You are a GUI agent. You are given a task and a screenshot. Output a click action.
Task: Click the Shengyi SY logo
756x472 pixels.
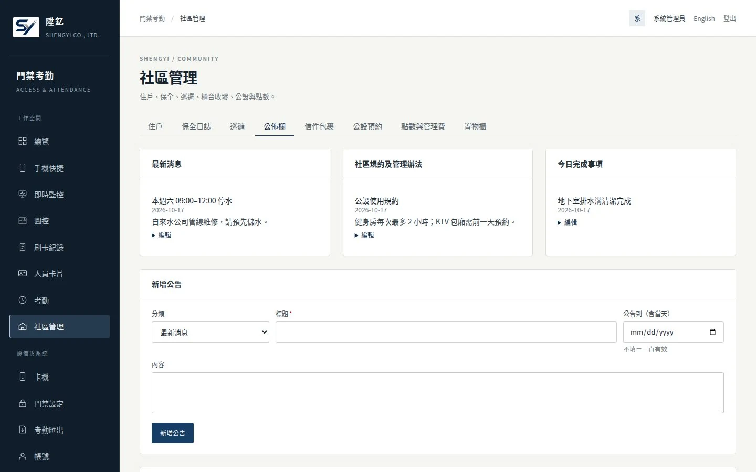tap(26, 27)
